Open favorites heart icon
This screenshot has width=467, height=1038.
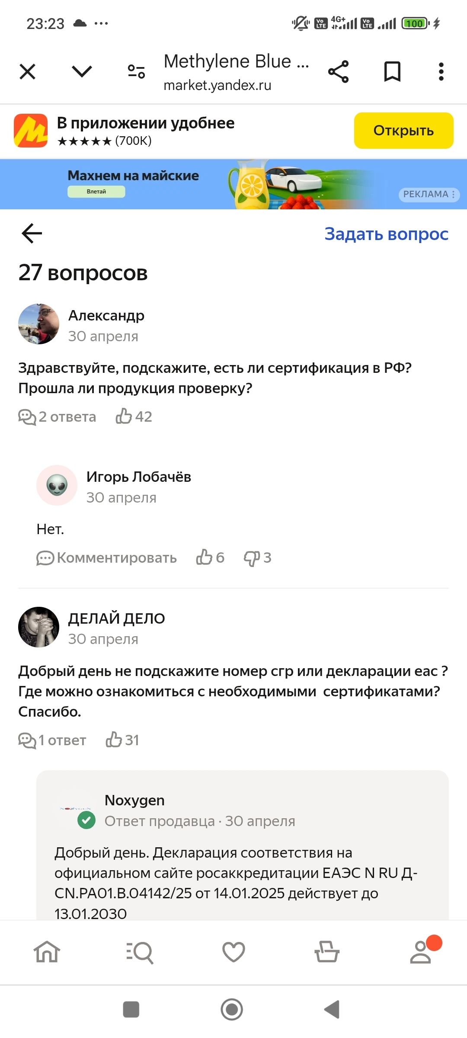pyautogui.click(x=233, y=952)
